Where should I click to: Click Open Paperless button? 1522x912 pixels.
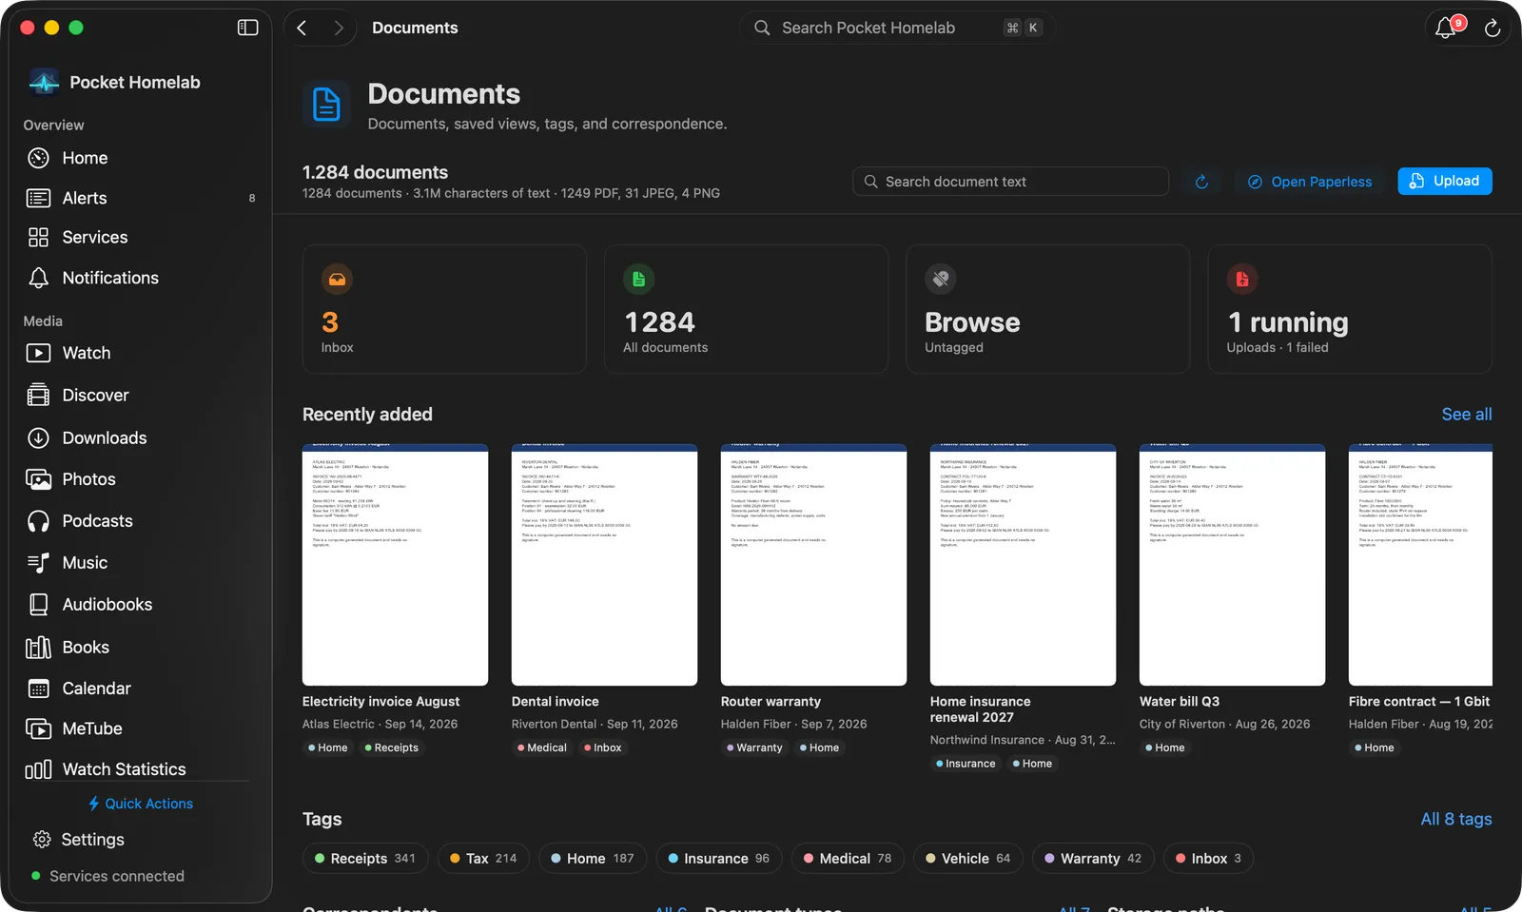(1310, 182)
